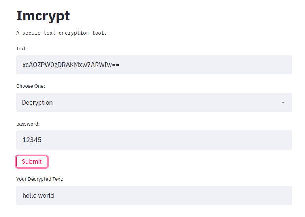Click the word 'secure' in the subtitle
Screen dimensions: 305x217
tap(31, 33)
